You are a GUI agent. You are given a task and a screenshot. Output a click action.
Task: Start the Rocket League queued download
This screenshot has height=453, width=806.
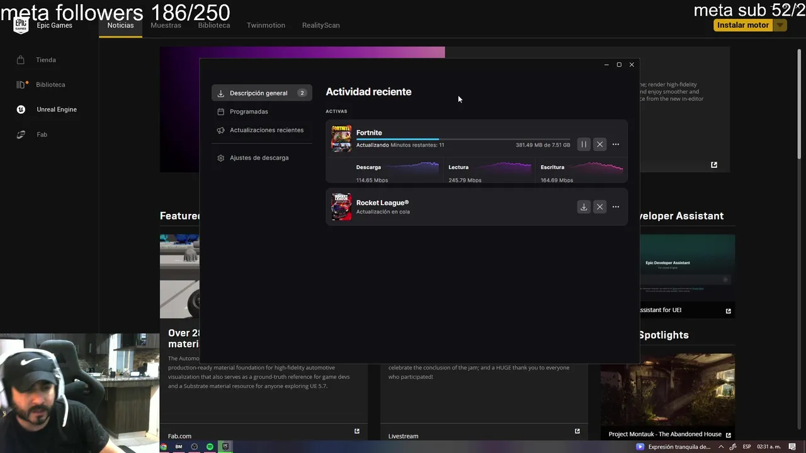(x=584, y=207)
